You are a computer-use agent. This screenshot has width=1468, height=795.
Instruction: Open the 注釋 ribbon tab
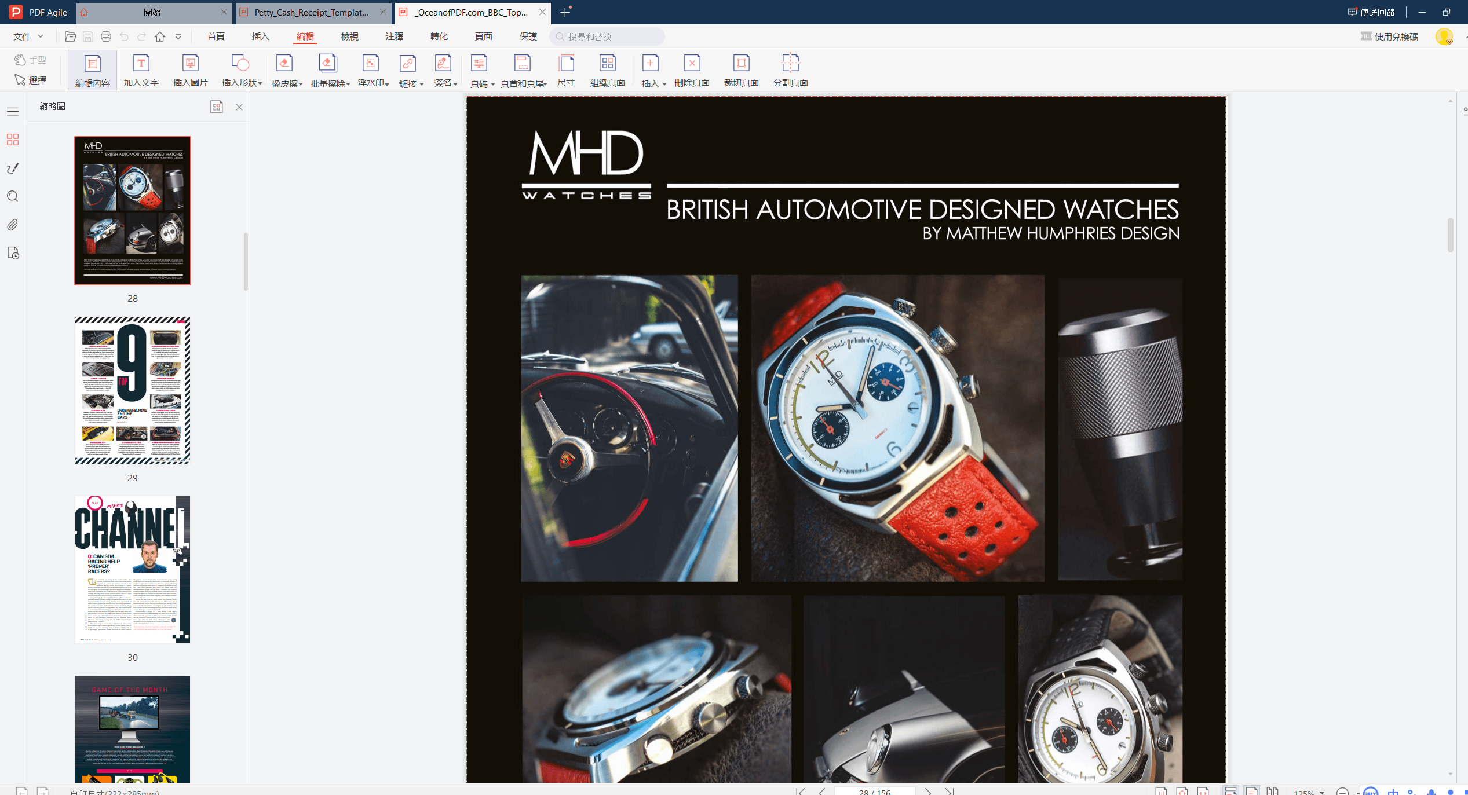(x=395, y=36)
